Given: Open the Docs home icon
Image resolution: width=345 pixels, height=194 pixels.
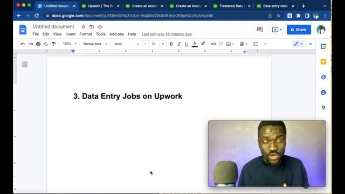Looking at the screenshot, I should pyautogui.click(x=23, y=30).
